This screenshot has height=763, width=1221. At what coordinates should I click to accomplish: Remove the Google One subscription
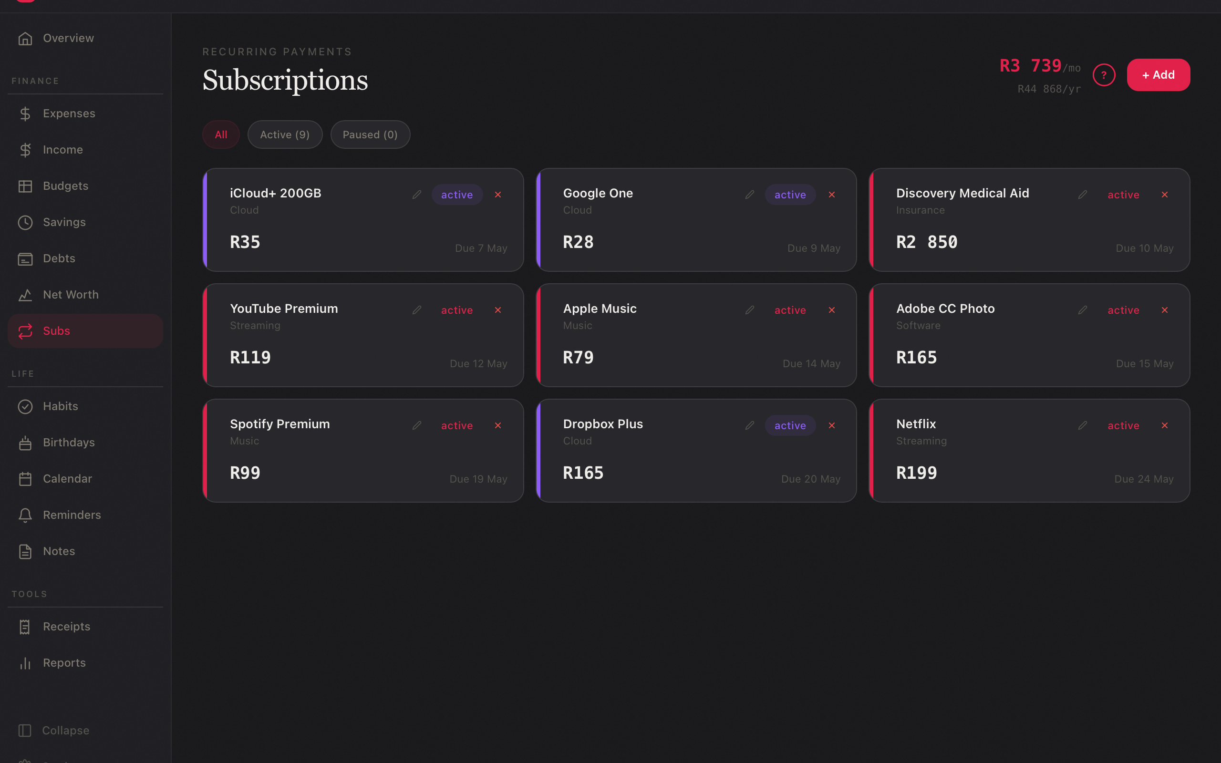(831, 195)
